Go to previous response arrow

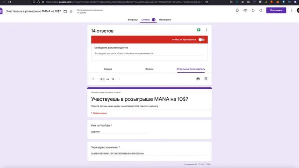coord(93,79)
